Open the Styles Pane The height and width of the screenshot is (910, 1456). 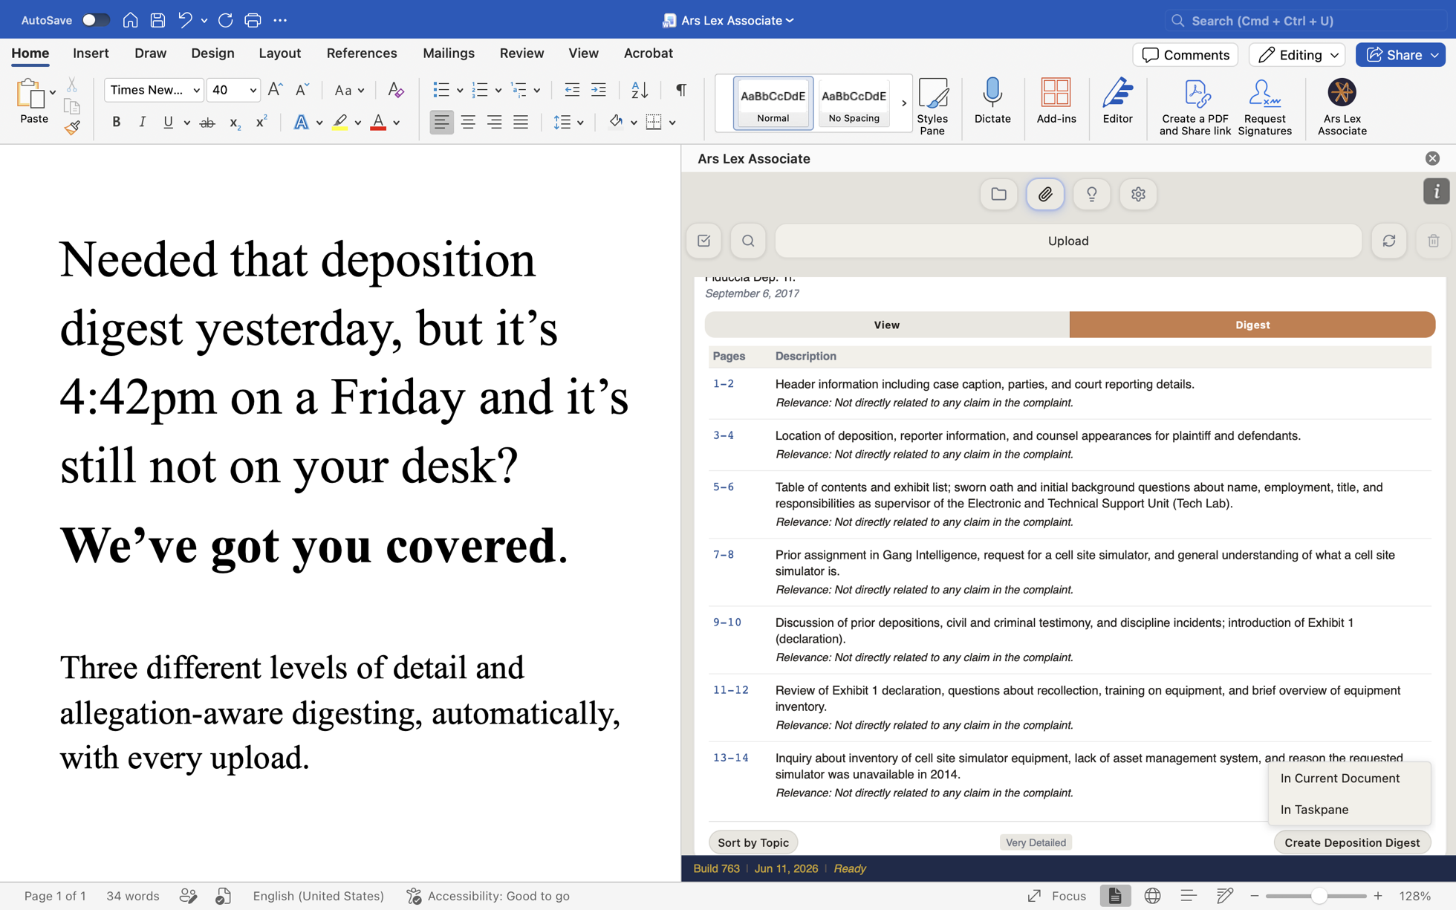pyautogui.click(x=932, y=106)
